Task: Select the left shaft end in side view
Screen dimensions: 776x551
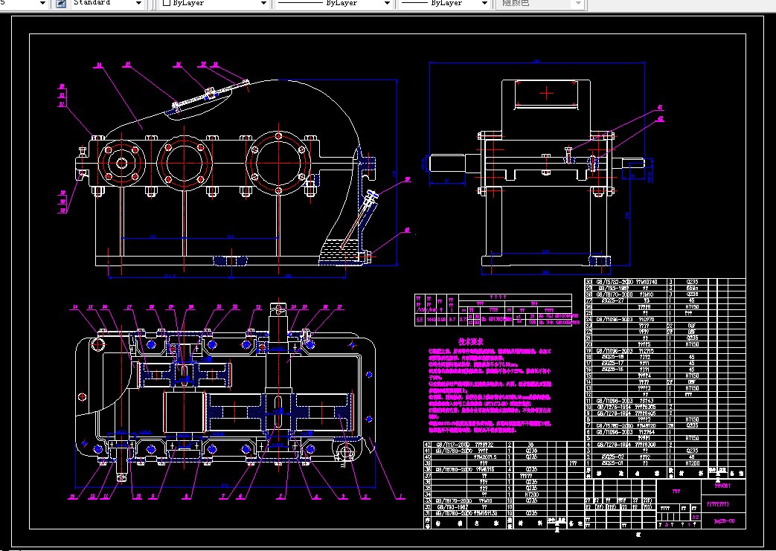Action: coord(447,163)
